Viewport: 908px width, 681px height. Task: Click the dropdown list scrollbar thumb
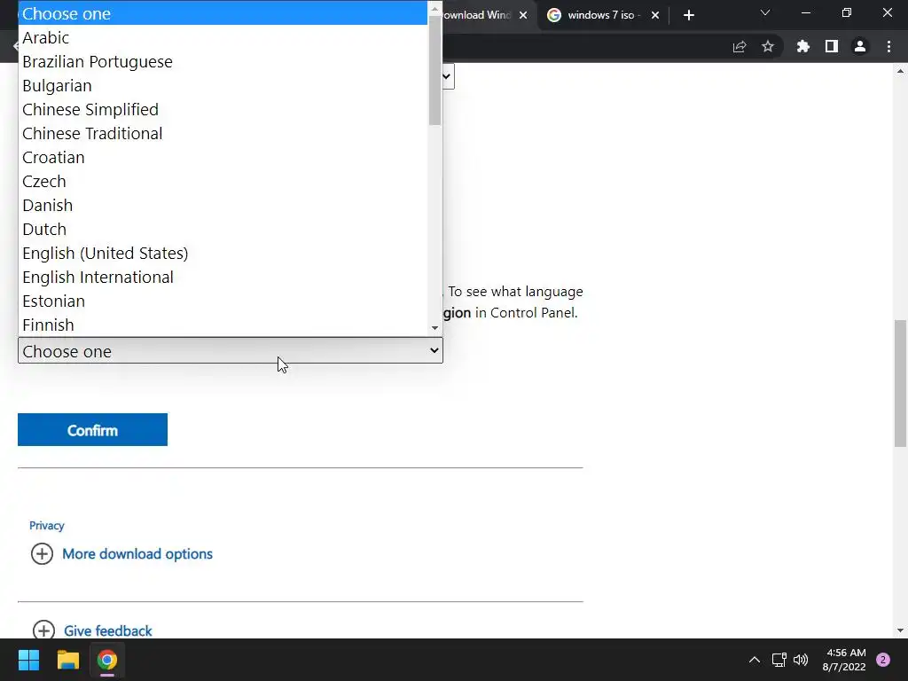[x=434, y=69]
